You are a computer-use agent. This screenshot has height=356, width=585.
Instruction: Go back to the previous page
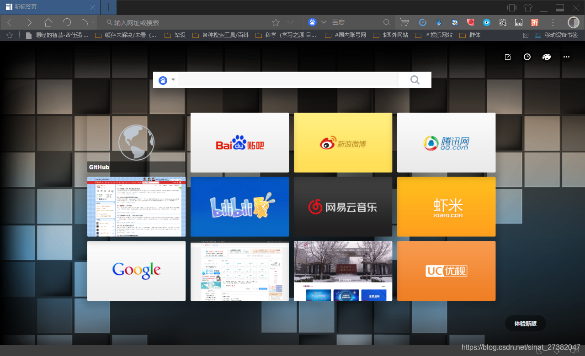(9, 22)
